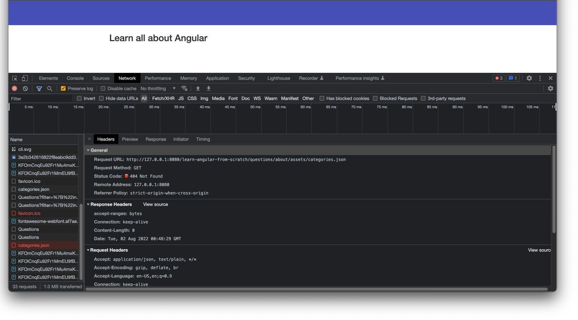Filter by Img request type

tap(204, 98)
